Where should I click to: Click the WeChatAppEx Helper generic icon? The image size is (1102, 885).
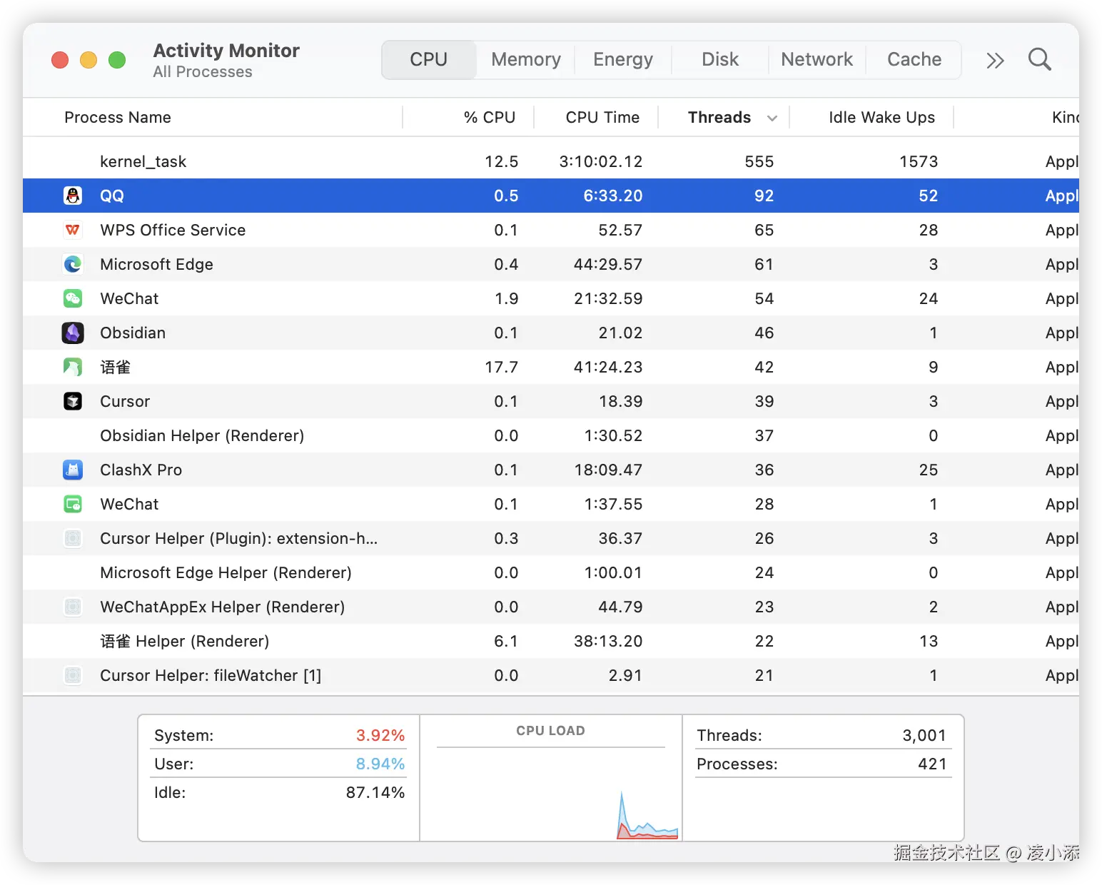pos(73,607)
